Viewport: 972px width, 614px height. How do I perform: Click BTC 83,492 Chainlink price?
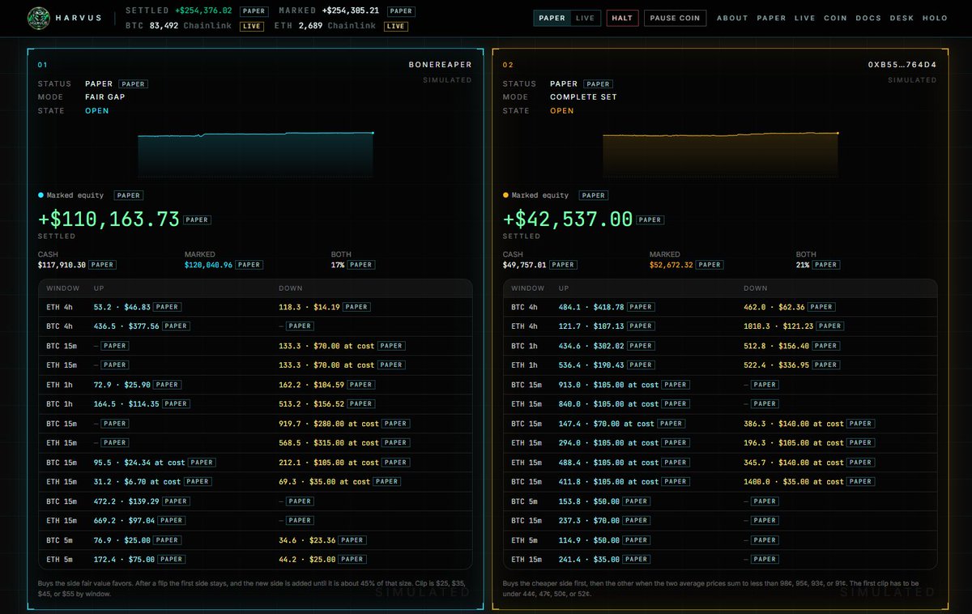(179, 26)
